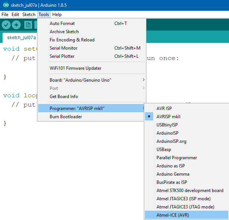Choose BusPirate as ISP
229x220 pixels.
point(187,182)
